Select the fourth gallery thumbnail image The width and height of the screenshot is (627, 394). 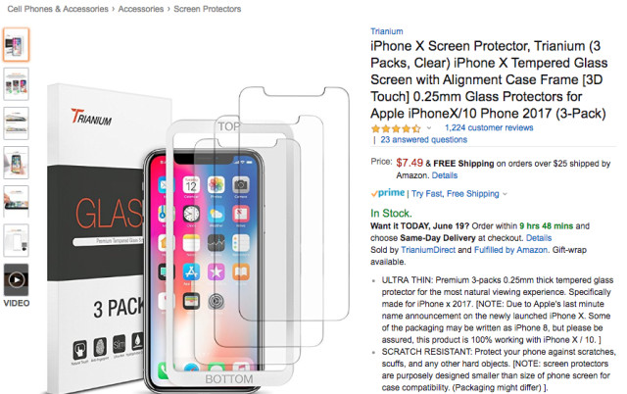(17, 162)
